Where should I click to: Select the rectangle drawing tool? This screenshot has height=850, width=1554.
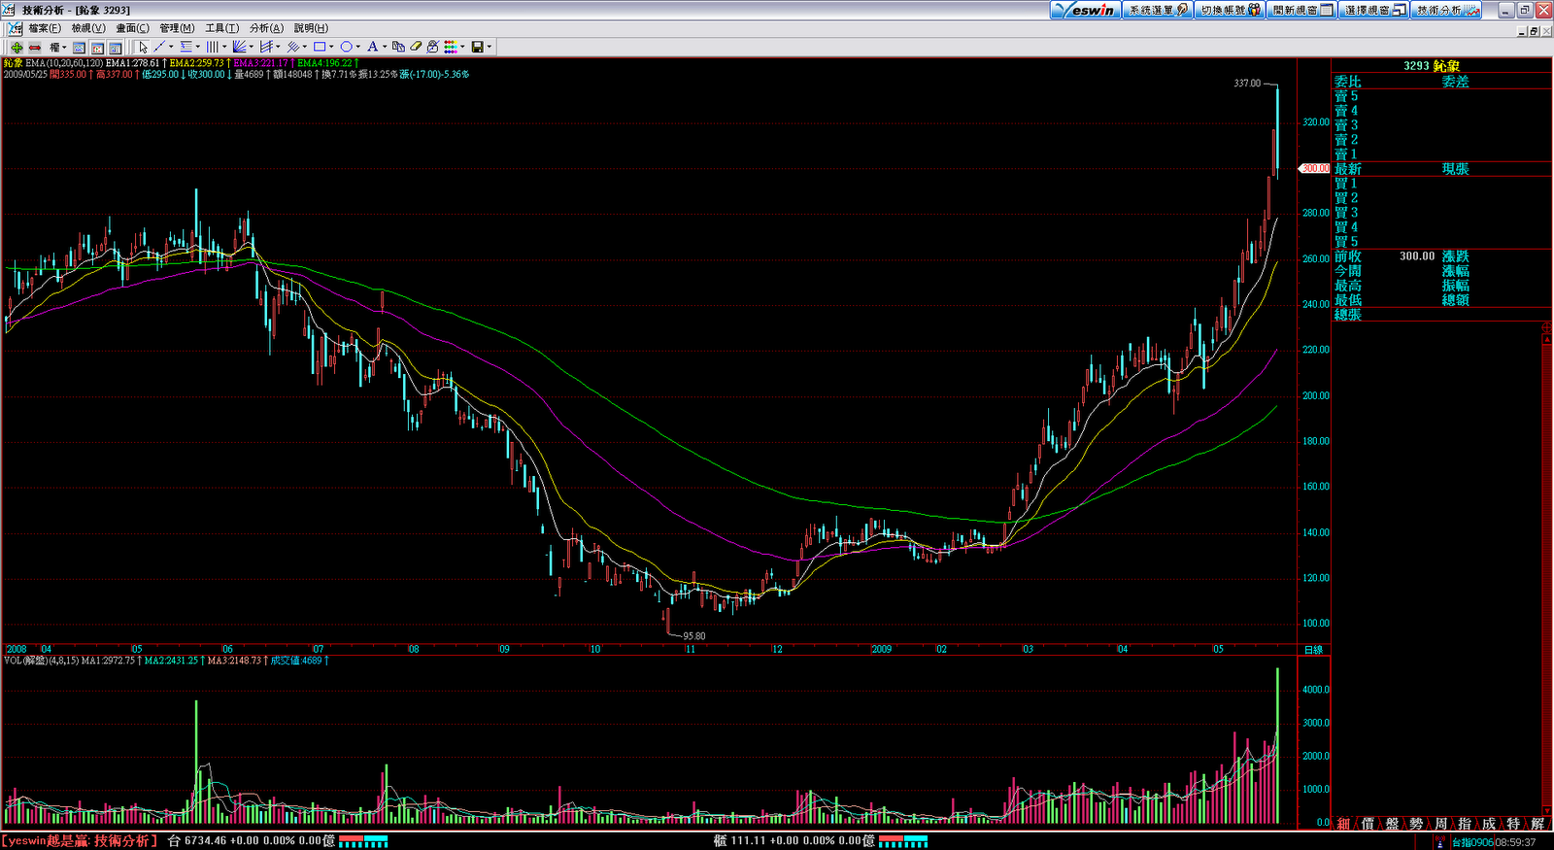(x=320, y=47)
